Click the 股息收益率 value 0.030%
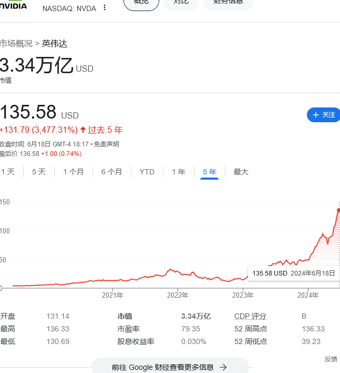The width and height of the screenshot is (340, 373). (193, 341)
